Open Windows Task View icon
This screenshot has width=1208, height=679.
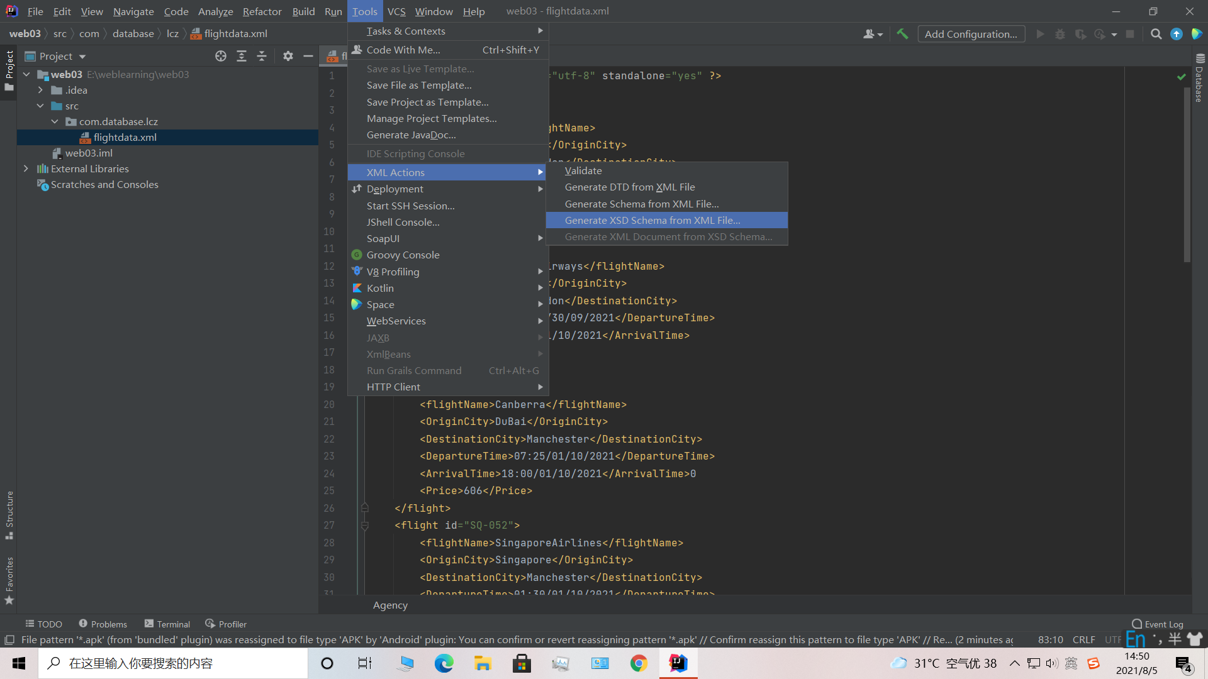coord(365,663)
